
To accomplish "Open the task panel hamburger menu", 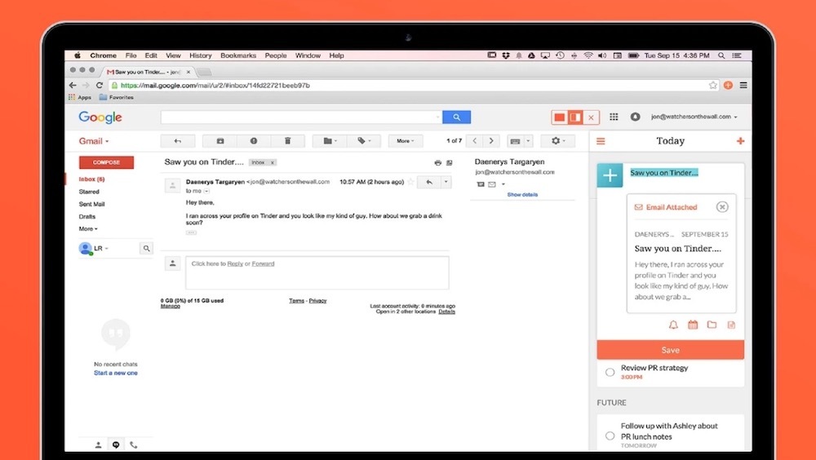I will 601,141.
